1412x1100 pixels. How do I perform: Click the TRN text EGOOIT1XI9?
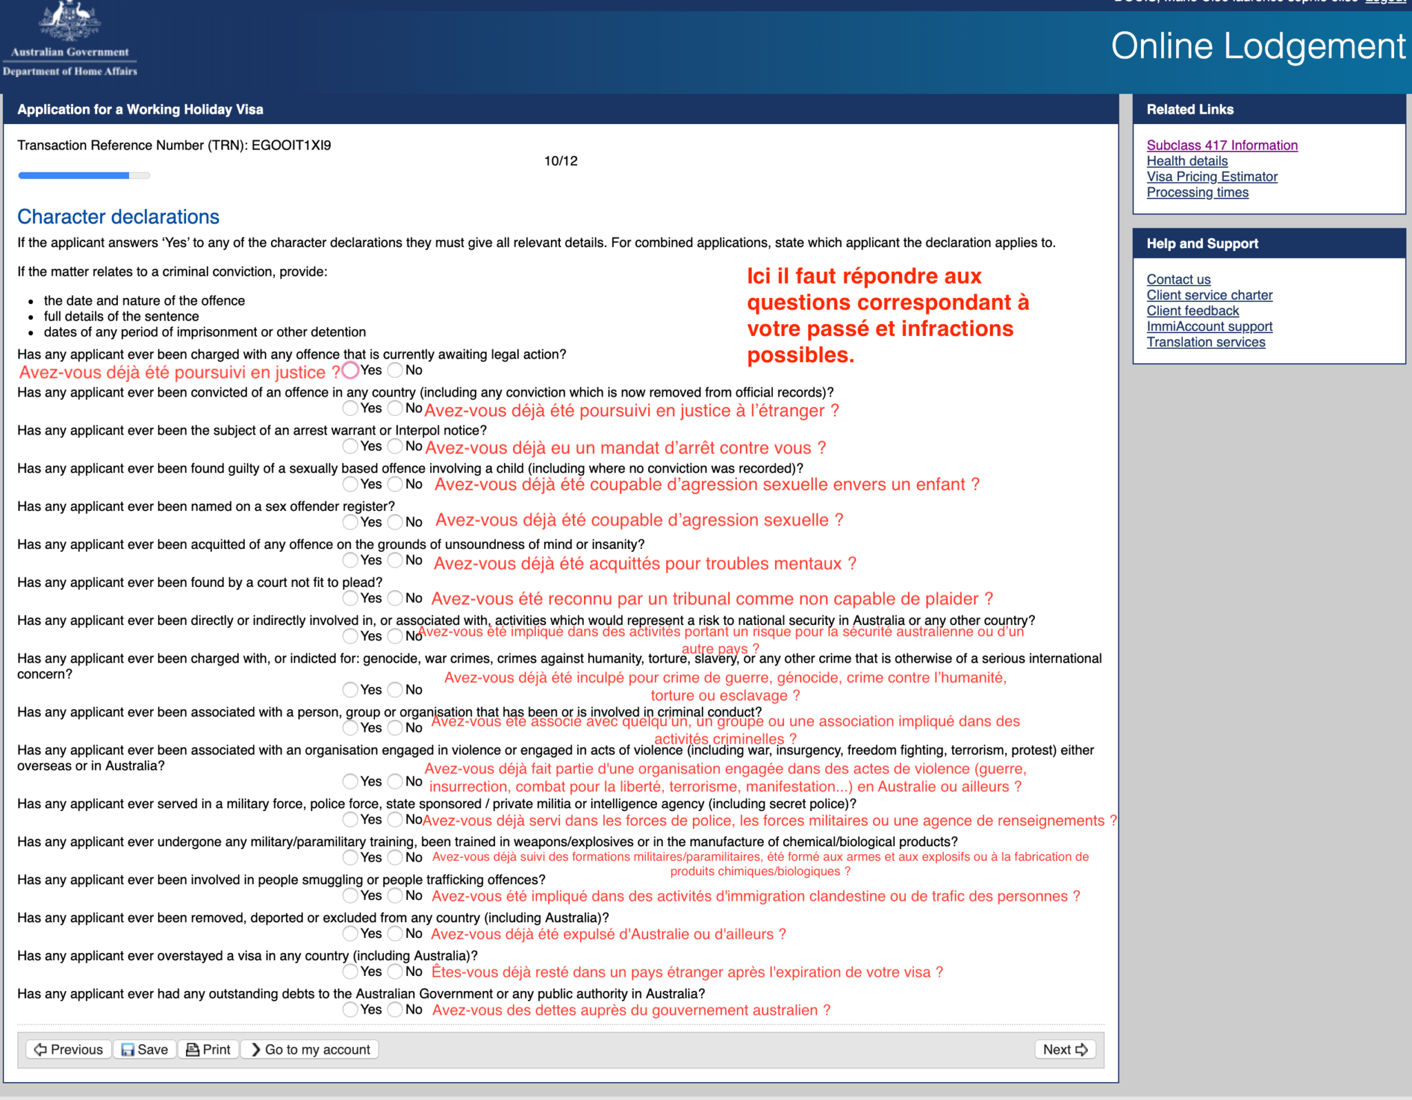tap(291, 146)
